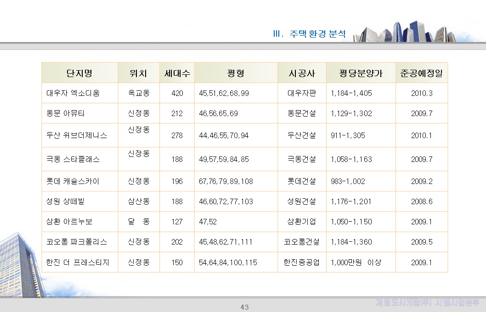Viewport: 486px width, 312px height.
Task: Select the '코오롱 파크폴리스' table cell
Action: point(77,242)
